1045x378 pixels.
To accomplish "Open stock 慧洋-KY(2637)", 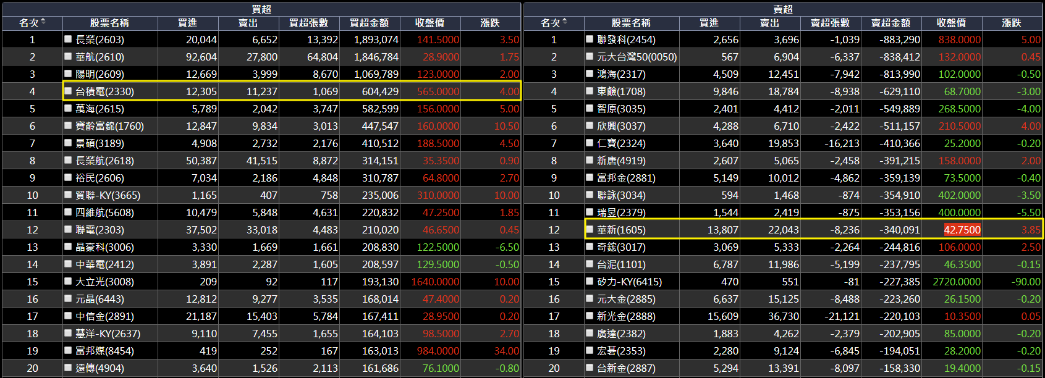I will click(x=108, y=334).
